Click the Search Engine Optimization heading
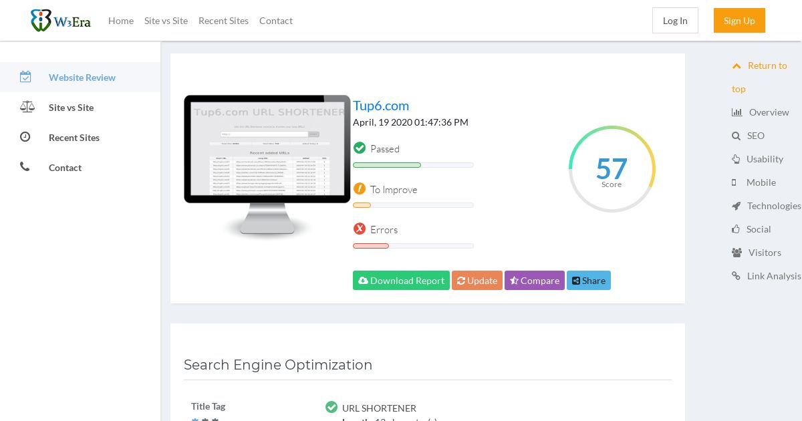 [278, 365]
